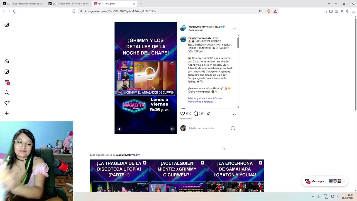Open the Search magnifier in sidebar

click(7, 93)
